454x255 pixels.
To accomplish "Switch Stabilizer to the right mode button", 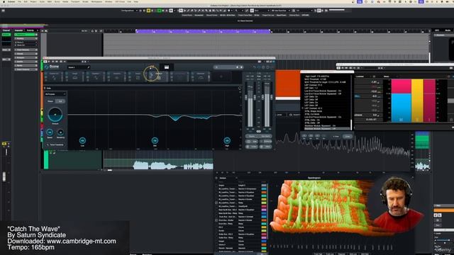I will coord(60,101).
